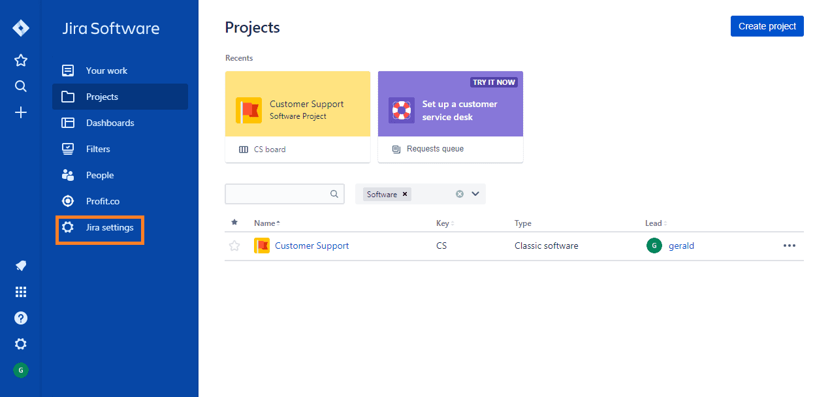The width and height of the screenshot is (830, 397).
Task: Click the bottom-left settings gear icon
Action: point(21,344)
